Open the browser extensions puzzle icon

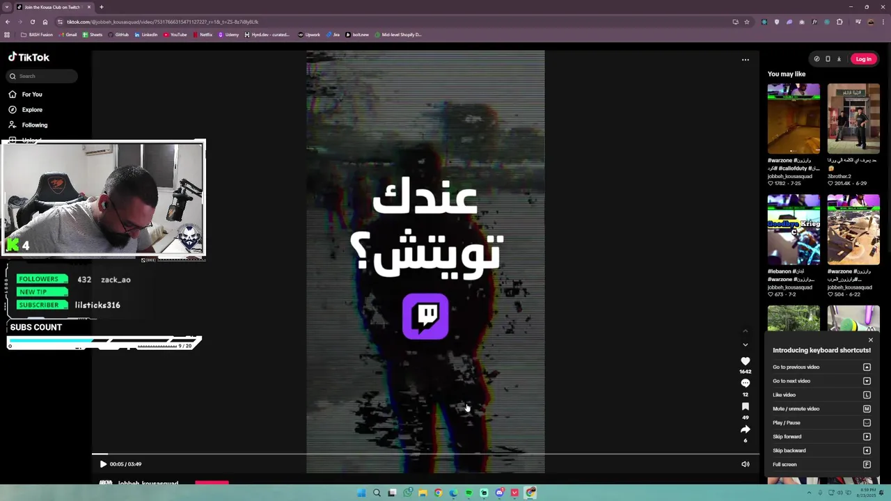tap(839, 22)
